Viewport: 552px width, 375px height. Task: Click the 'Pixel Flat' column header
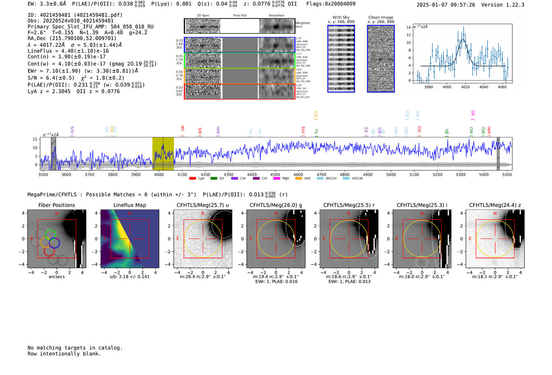coord(240,16)
